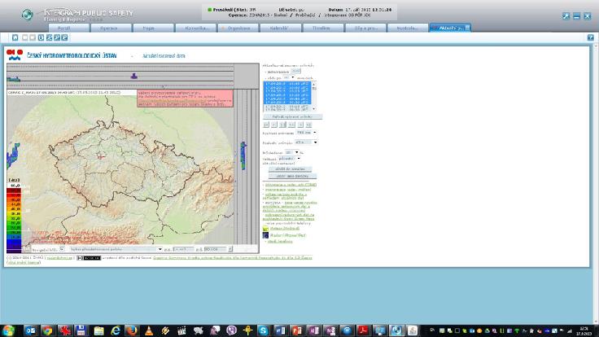Open the radar information link
Image resolution: width=599 pixels, height=337 pixels.
click(291, 185)
